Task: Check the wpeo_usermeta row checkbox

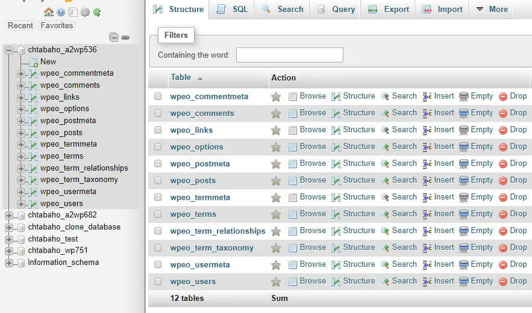Action: pos(158,264)
